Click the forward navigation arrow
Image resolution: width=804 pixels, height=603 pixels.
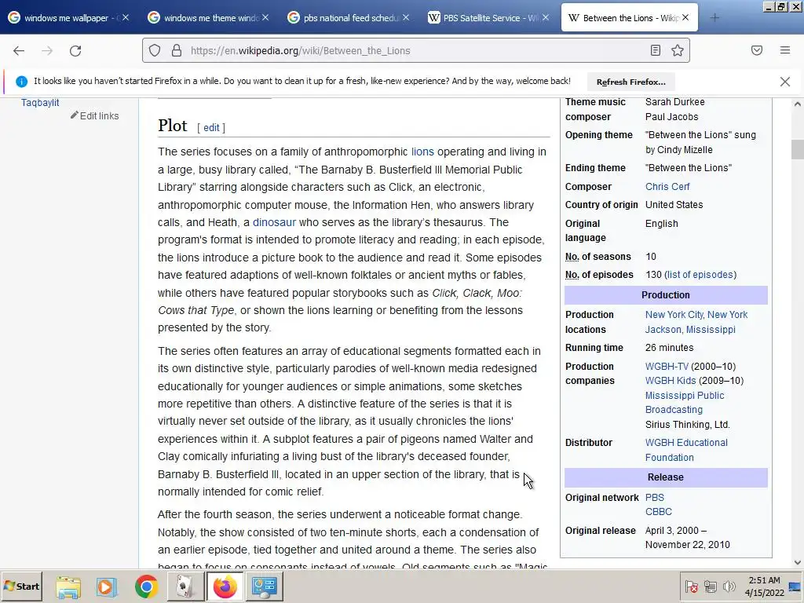pos(47,51)
